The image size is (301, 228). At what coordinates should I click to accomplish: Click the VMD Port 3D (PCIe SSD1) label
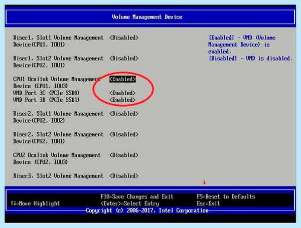point(46,100)
